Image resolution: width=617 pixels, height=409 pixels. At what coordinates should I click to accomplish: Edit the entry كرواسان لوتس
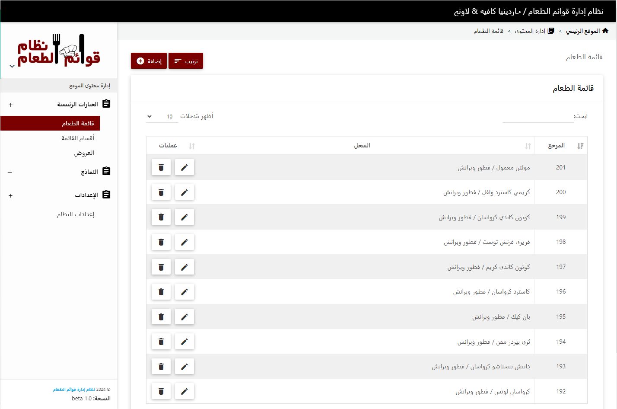click(x=184, y=391)
